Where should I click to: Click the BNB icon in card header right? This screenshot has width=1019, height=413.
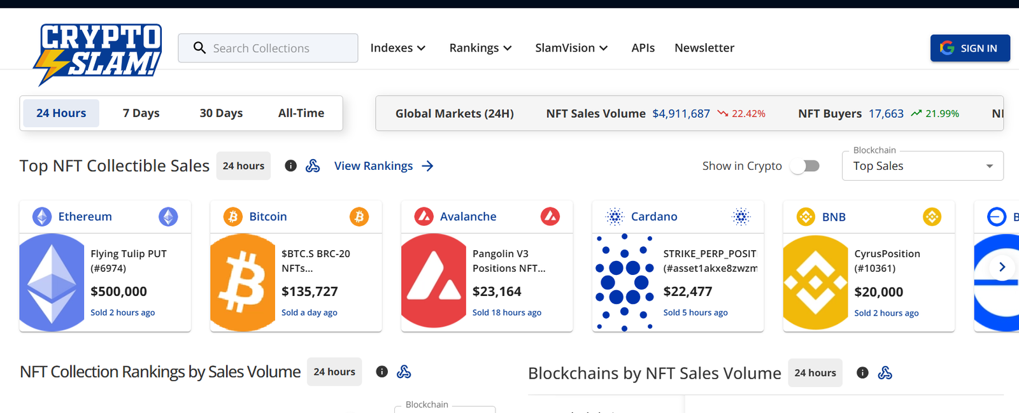(x=932, y=217)
